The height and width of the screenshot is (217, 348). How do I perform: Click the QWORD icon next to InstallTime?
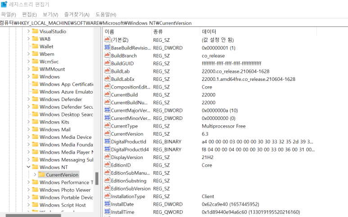107,212
